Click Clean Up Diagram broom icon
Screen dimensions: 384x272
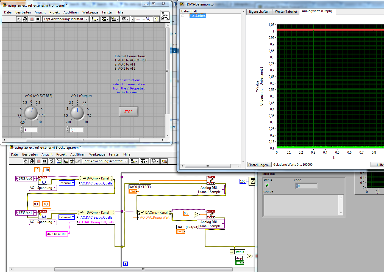point(164,161)
